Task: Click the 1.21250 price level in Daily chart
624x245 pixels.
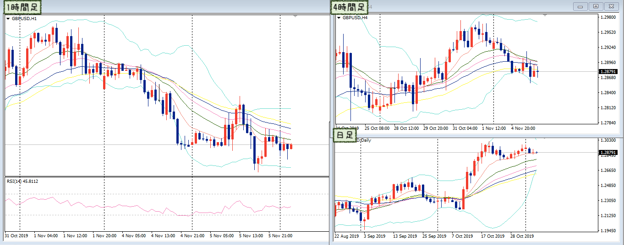Action: pyautogui.click(x=608, y=216)
